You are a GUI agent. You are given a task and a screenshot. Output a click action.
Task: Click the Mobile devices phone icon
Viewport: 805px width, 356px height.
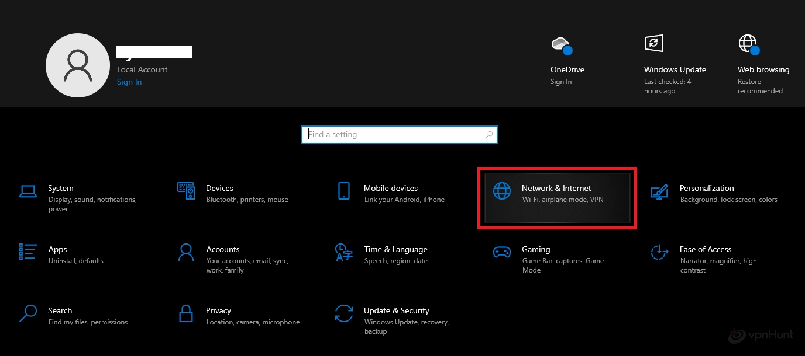344,191
